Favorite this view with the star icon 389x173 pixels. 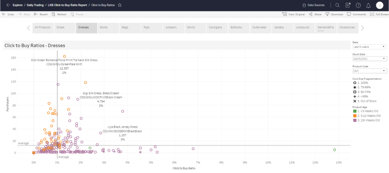click(x=120, y=5)
